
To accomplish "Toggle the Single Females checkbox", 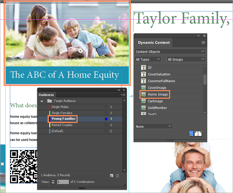I will [x=106, y=113].
